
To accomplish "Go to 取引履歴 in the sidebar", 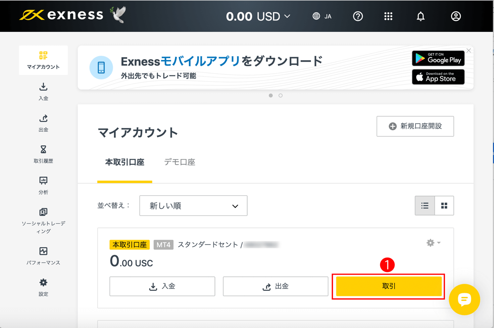I will tap(43, 154).
